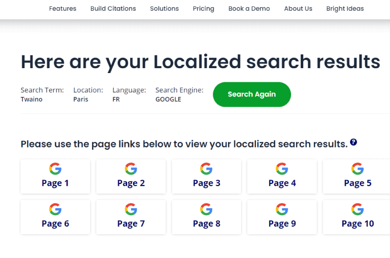Click the Book a Demo link
This screenshot has height=258, width=390.
249,8
